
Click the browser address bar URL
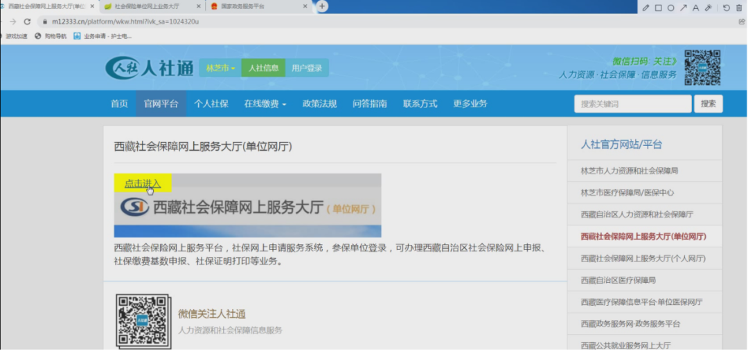125,21
